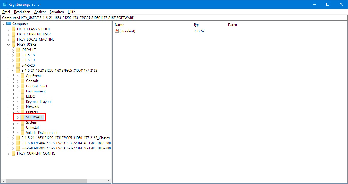
Task: Open the Favoriten menu
Action: pos(57,12)
